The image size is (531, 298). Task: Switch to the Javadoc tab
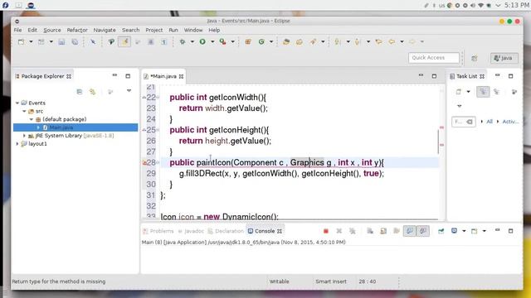(x=191, y=231)
